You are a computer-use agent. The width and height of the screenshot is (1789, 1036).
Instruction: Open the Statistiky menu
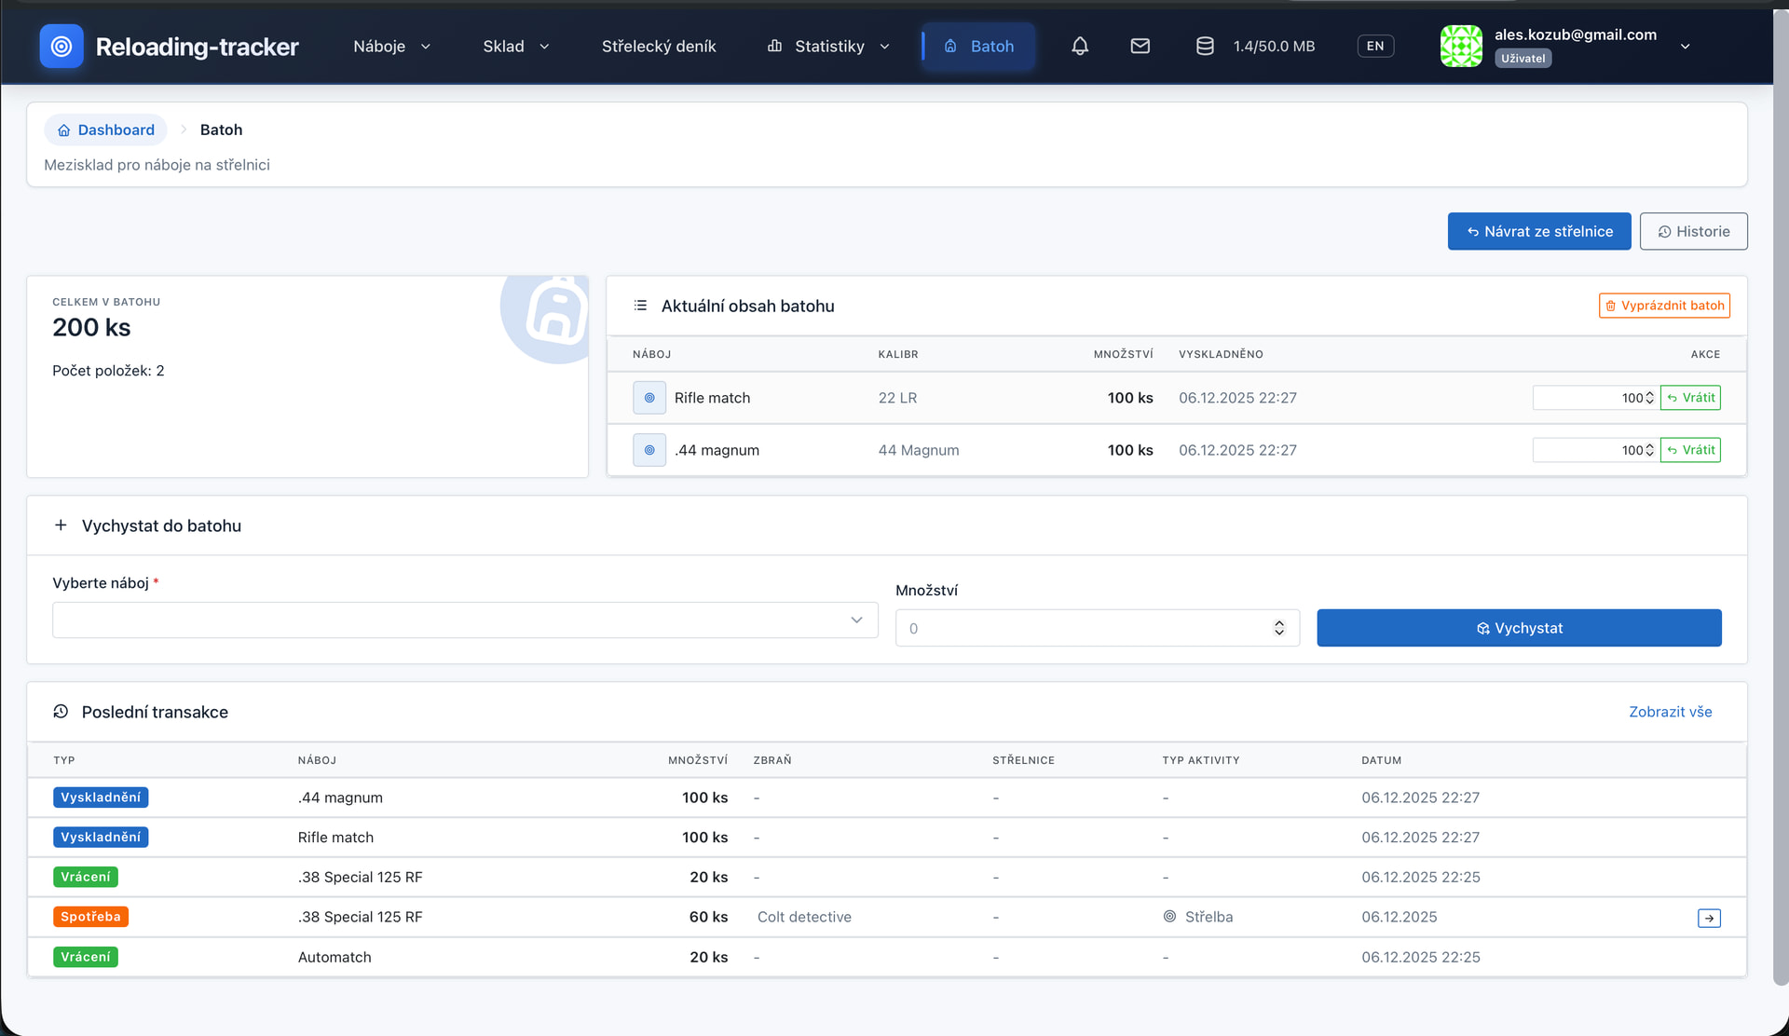click(828, 46)
